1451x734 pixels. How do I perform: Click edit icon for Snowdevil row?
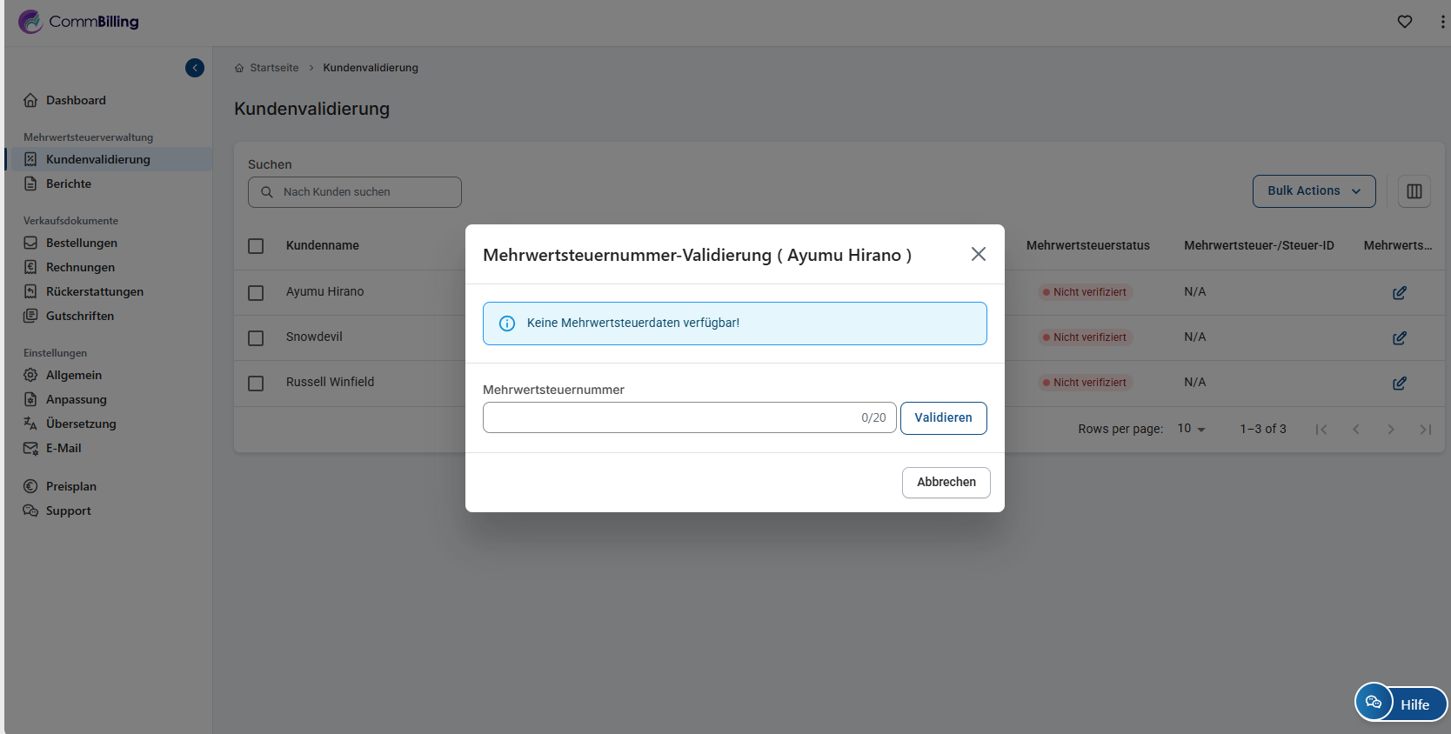coord(1399,338)
